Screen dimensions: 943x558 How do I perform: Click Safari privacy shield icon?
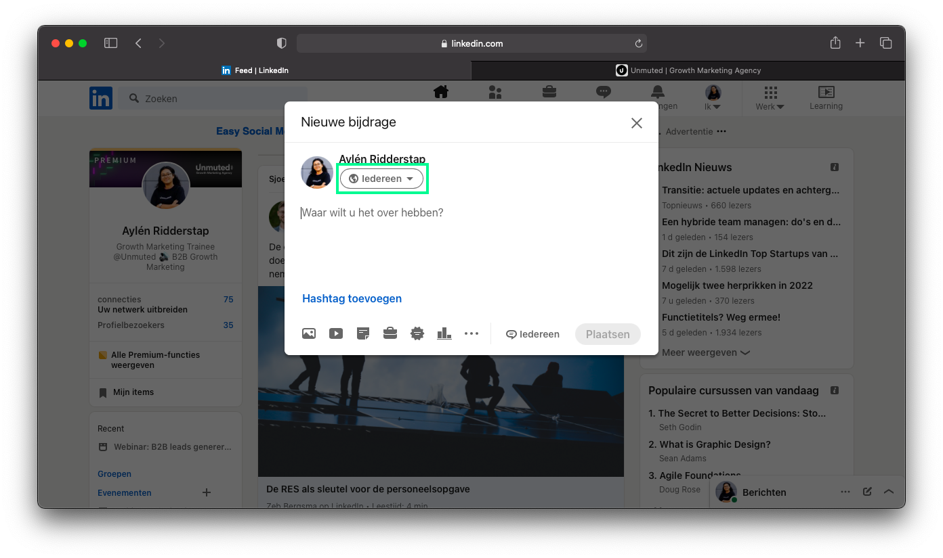pos(282,43)
